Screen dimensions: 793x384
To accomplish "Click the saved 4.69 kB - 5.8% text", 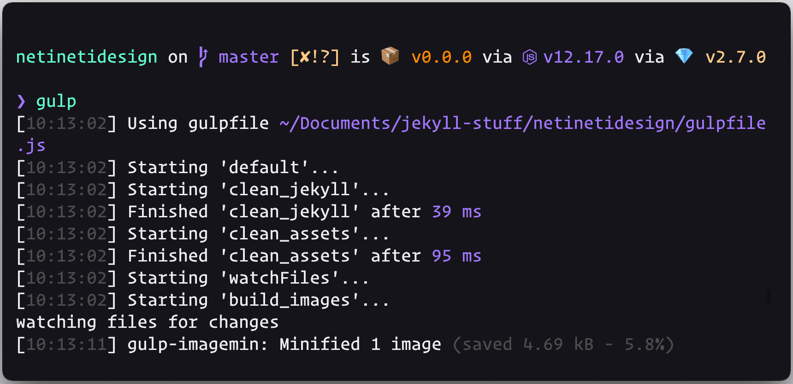I will [x=563, y=344].
